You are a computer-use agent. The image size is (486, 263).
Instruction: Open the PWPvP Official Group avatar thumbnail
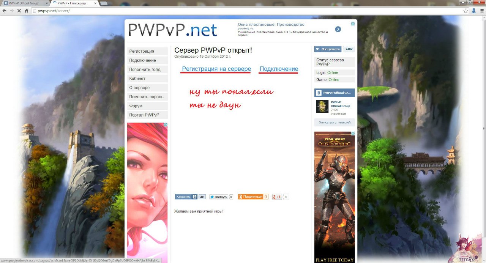coord(322,107)
